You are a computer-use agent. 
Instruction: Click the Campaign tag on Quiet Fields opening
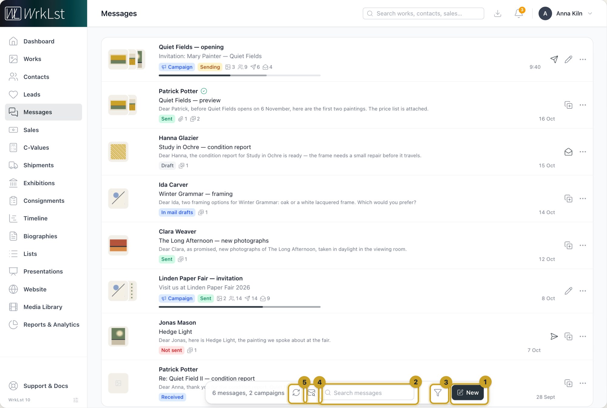(177, 67)
